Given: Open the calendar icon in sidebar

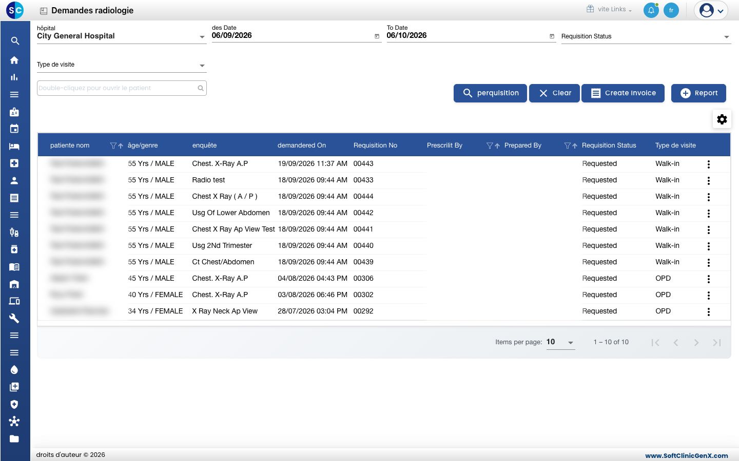Looking at the screenshot, I should pyautogui.click(x=14, y=129).
